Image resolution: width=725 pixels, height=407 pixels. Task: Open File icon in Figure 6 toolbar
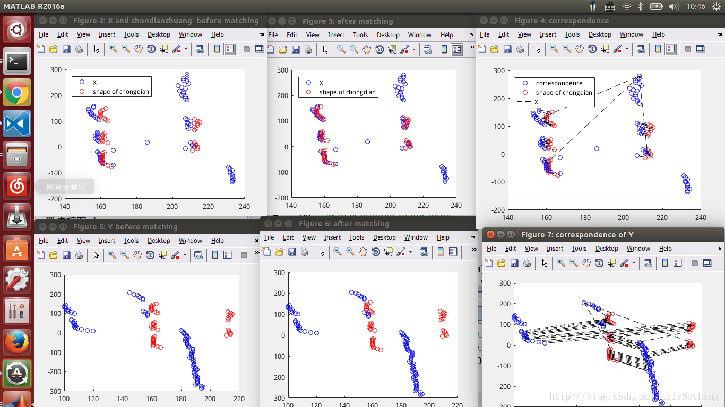tap(279, 252)
